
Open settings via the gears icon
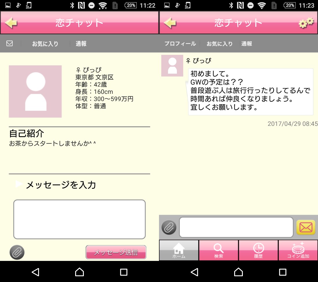(306, 23)
